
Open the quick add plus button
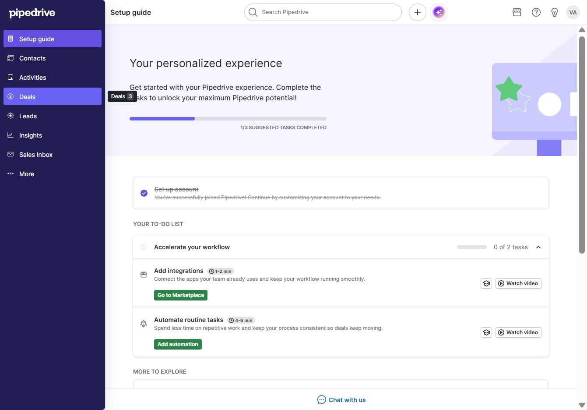[418, 12]
